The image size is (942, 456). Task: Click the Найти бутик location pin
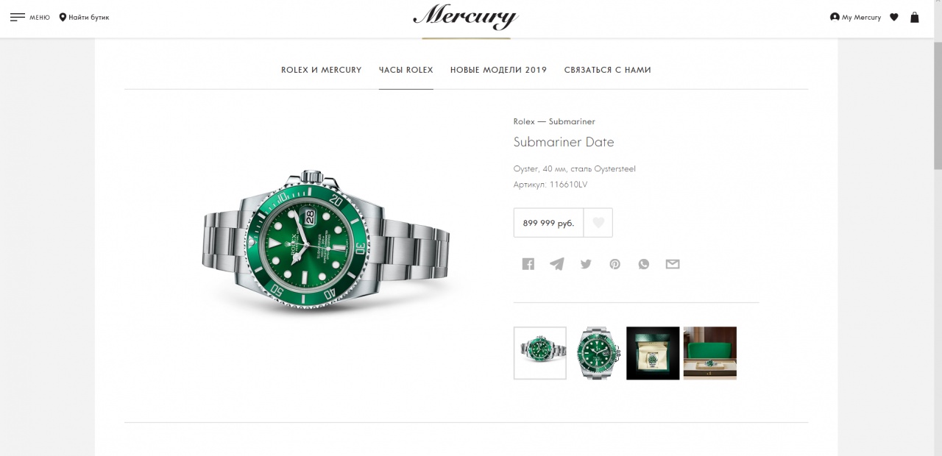[63, 17]
